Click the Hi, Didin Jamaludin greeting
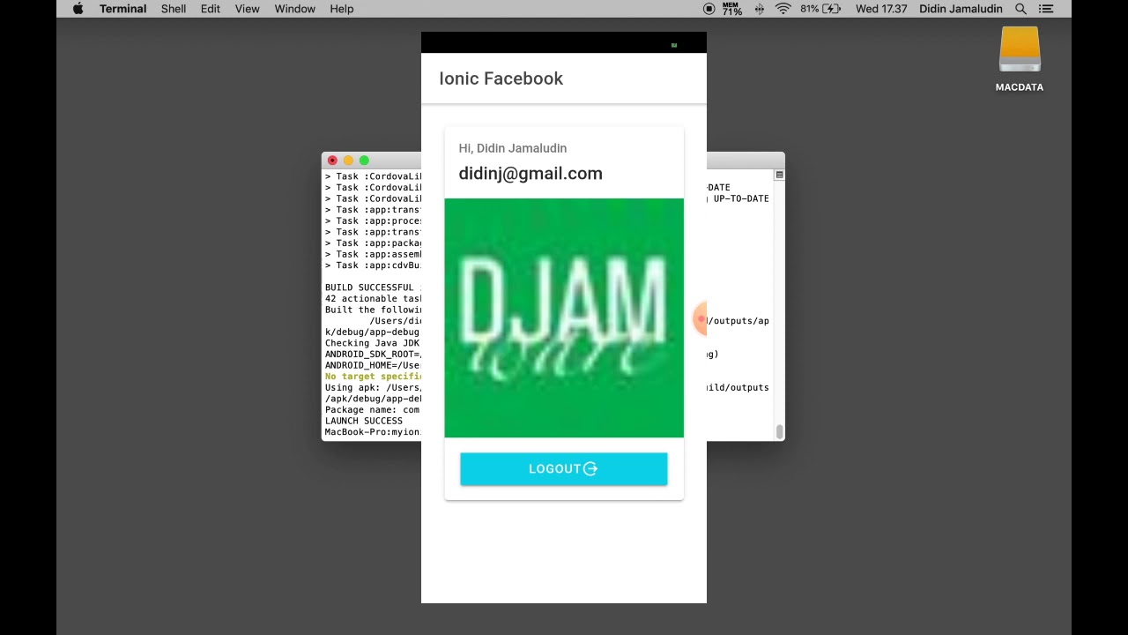Viewport: 1128px width, 635px height. click(513, 148)
